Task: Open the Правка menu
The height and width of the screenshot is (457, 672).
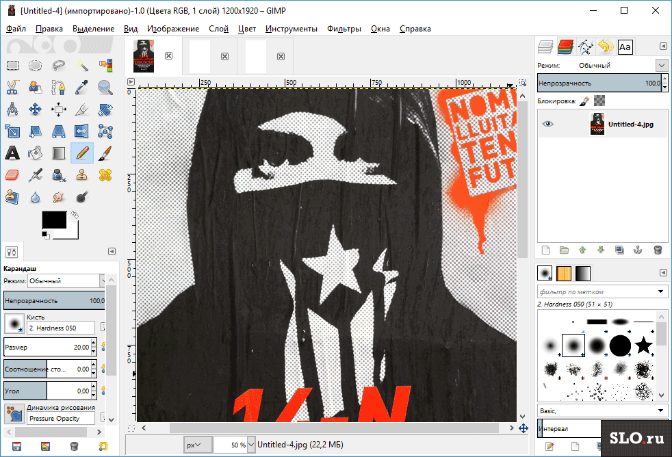Action: click(x=49, y=29)
